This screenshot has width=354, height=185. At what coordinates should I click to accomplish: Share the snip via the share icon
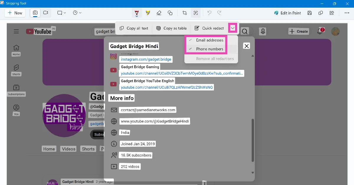point(332,13)
